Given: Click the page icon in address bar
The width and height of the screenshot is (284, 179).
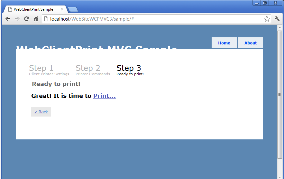Looking at the screenshot, I should click(46, 19).
